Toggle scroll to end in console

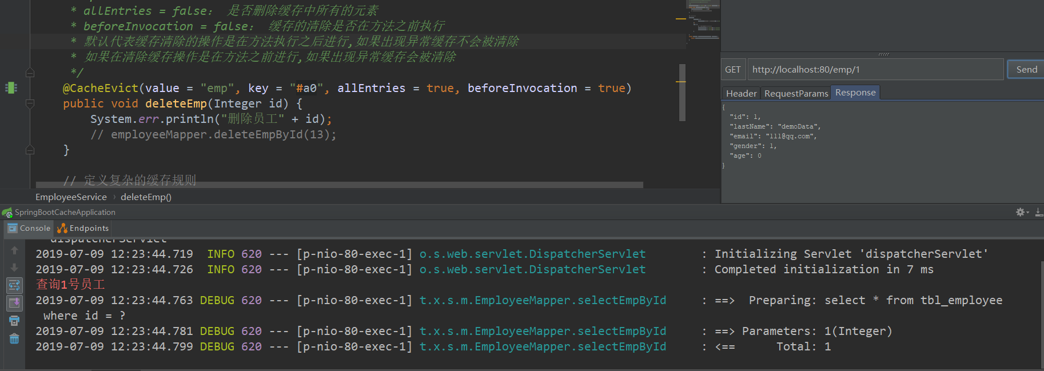pos(14,302)
